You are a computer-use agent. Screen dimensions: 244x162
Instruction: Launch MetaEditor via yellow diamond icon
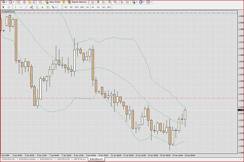64,2
